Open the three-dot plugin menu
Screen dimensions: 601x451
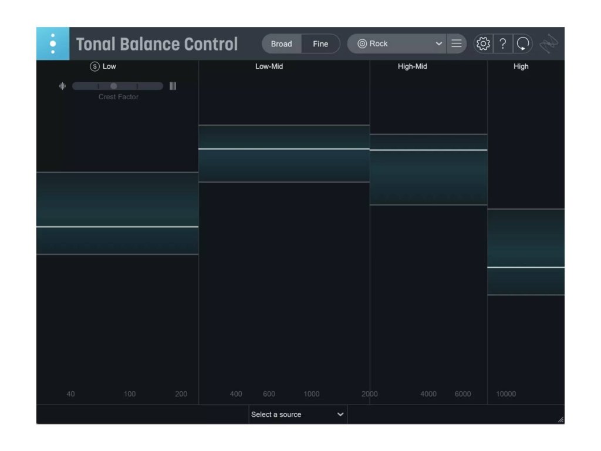(x=53, y=43)
